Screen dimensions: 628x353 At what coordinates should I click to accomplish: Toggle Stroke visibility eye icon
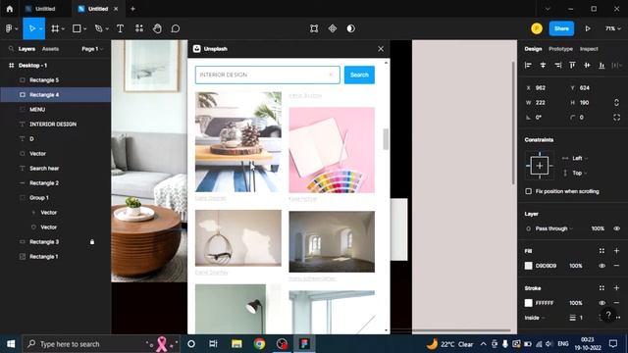tap(602, 303)
